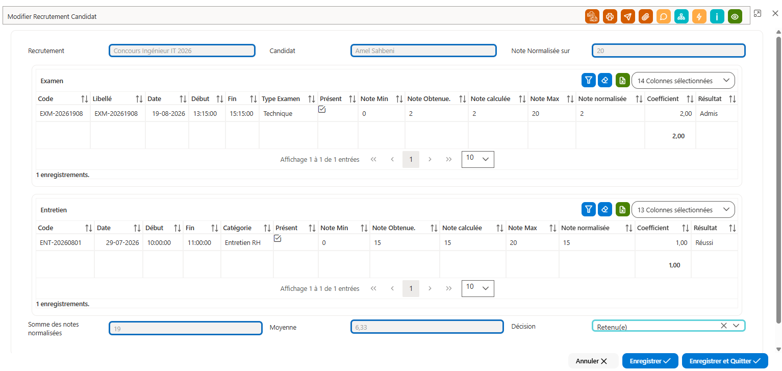Open the 14 Colonnes sélectionnées dropdown
The image size is (782, 371).
[683, 81]
